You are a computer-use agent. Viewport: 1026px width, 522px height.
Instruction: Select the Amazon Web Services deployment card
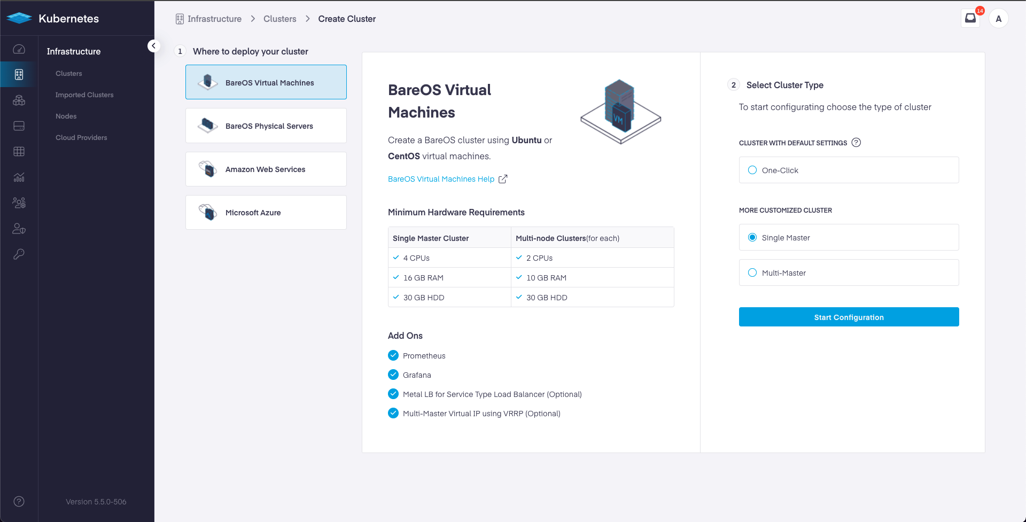266,169
